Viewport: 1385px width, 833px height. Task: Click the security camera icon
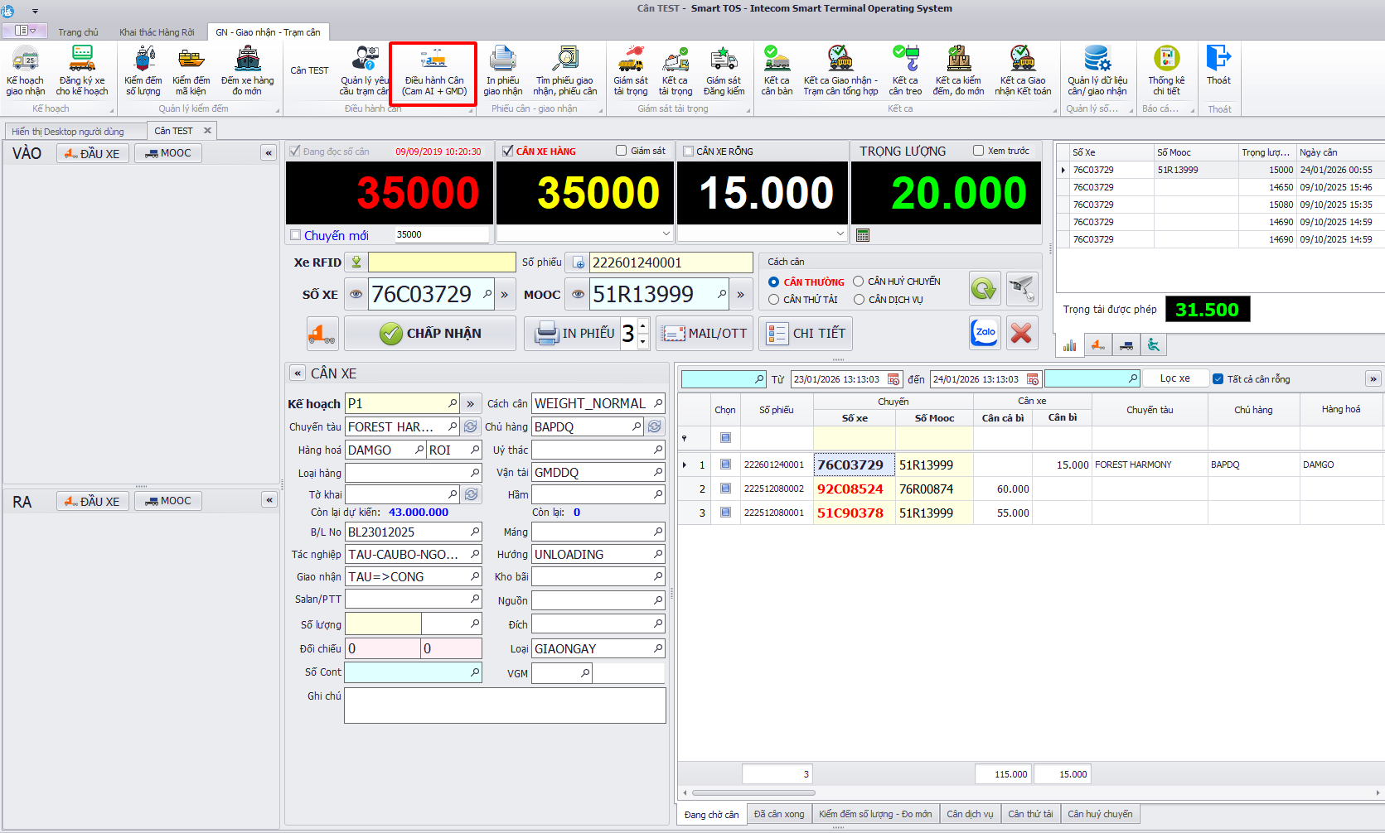pos(1022,289)
